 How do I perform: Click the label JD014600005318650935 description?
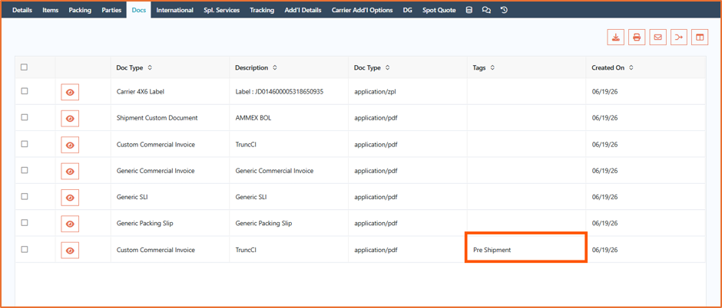tap(280, 91)
